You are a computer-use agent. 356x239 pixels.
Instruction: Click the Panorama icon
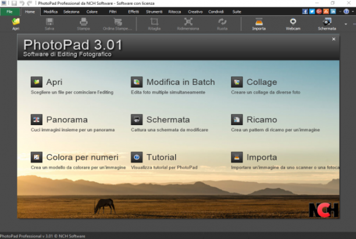pos(37,119)
